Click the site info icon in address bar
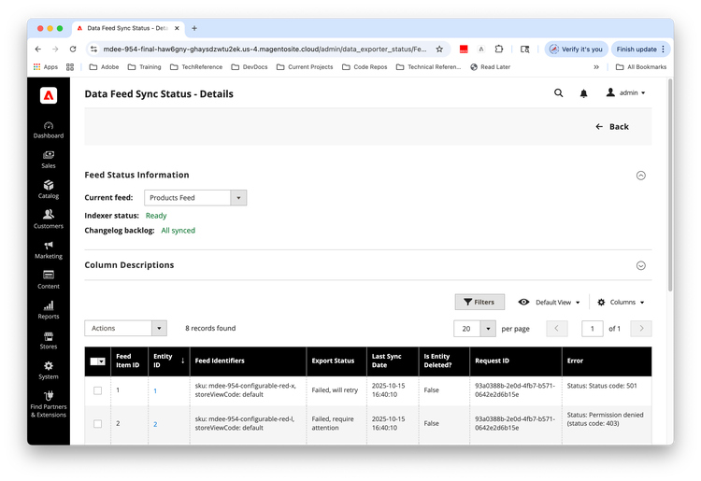The width and height of the screenshot is (701, 481). click(93, 50)
